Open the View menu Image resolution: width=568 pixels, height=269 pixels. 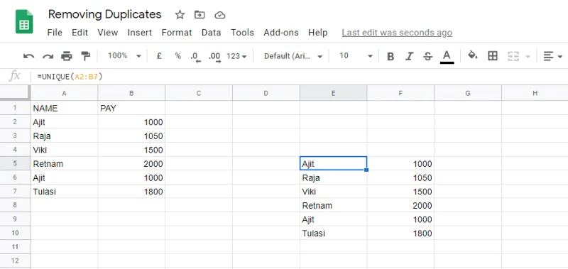(108, 33)
